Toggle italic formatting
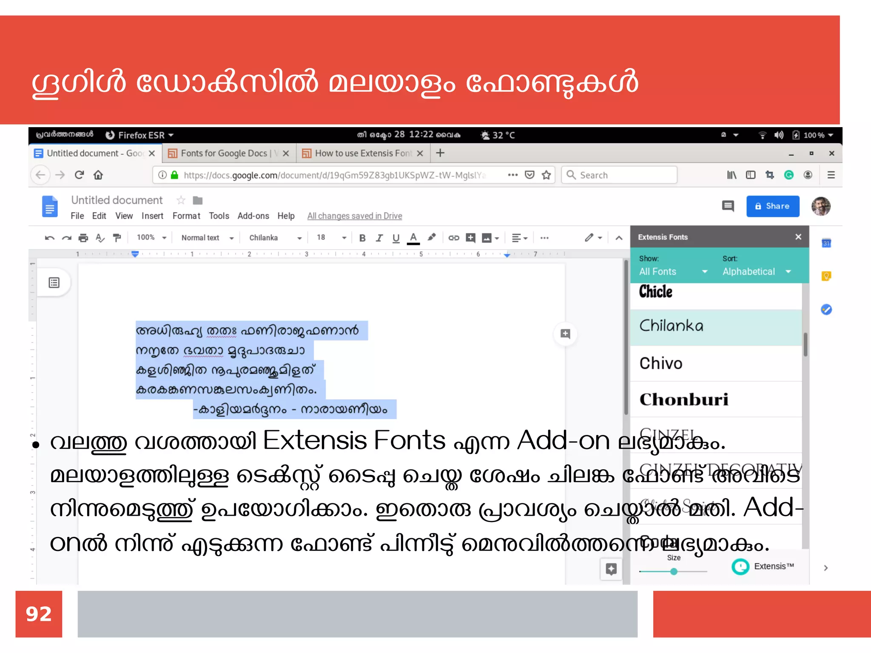 click(x=379, y=238)
